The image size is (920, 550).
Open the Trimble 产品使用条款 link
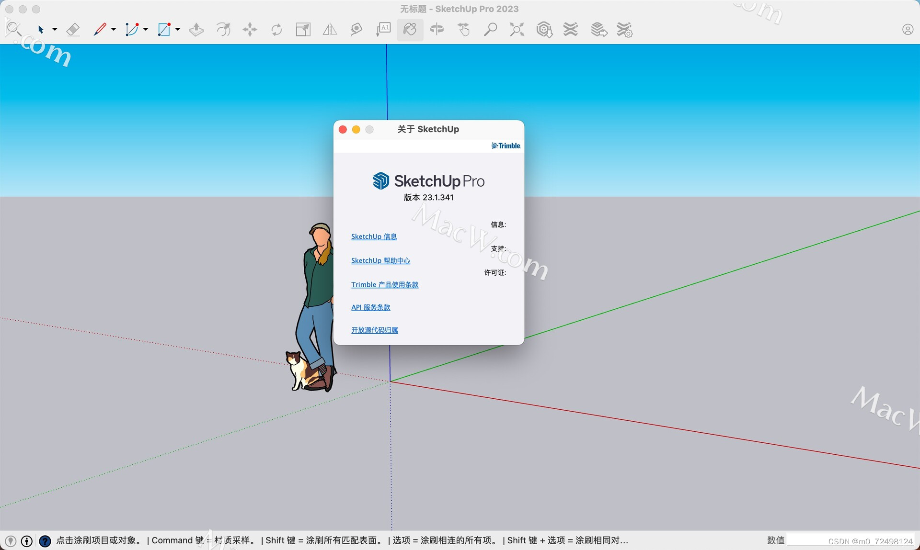click(x=385, y=284)
